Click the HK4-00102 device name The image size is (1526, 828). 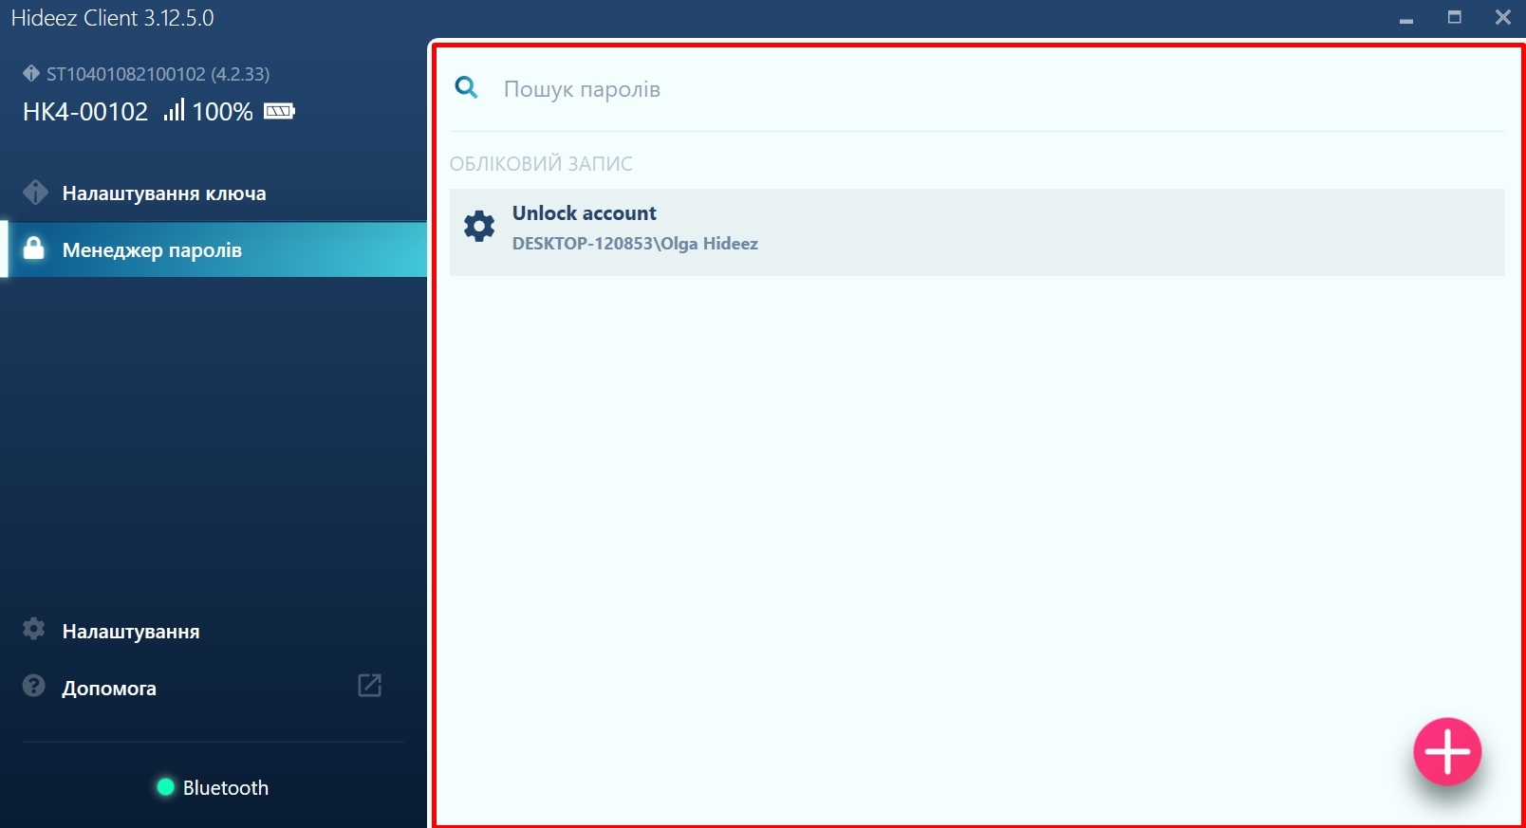85,112
